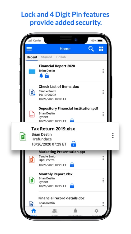
Task: Click the Home header title
Action: [65, 49]
